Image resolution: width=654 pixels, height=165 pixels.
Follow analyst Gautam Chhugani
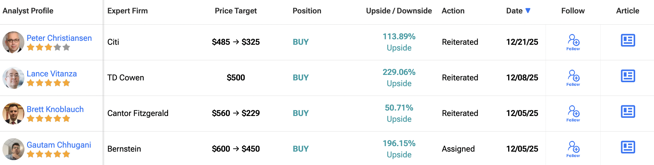[x=573, y=149]
